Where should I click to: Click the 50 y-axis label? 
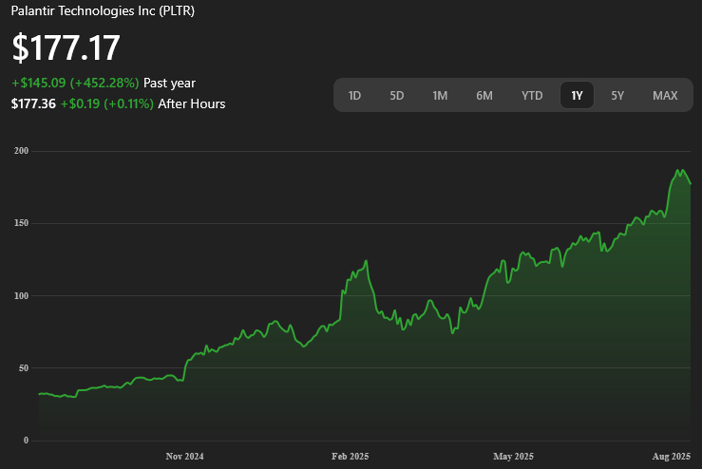click(x=24, y=368)
